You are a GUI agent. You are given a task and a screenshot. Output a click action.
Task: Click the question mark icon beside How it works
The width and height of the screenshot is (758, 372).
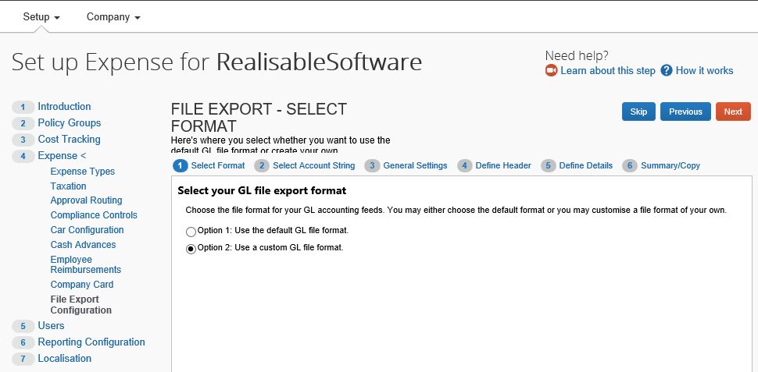[667, 71]
